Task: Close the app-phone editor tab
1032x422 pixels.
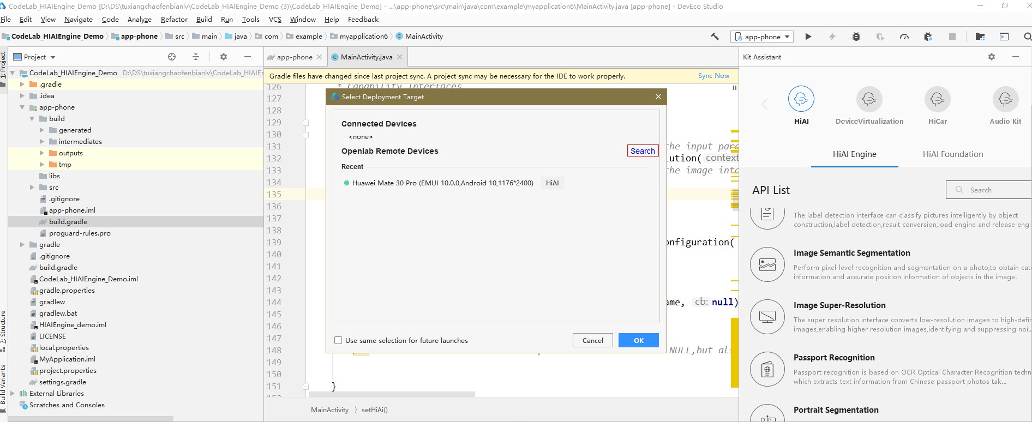Action: pos(320,57)
